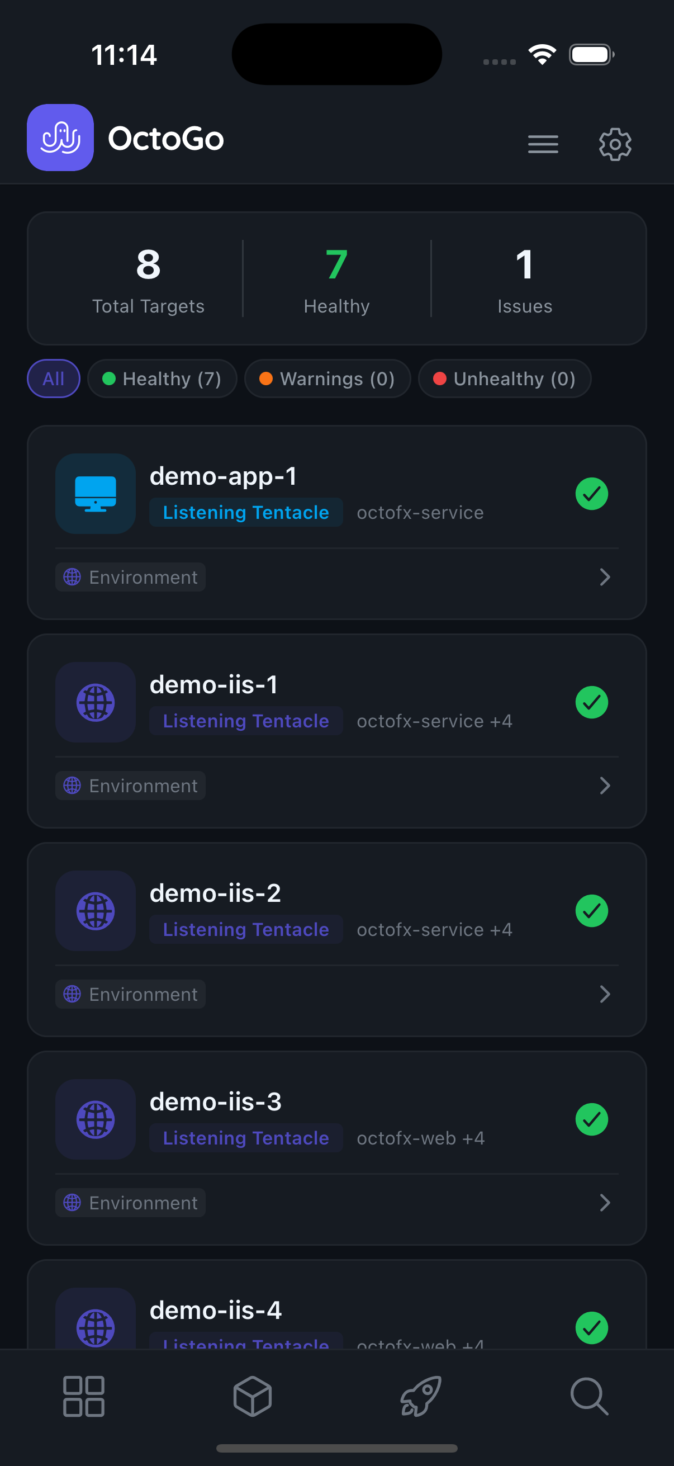674x1466 pixels.
Task: Open the settings gear icon
Action: pyautogui.click(x=614, y=144)
